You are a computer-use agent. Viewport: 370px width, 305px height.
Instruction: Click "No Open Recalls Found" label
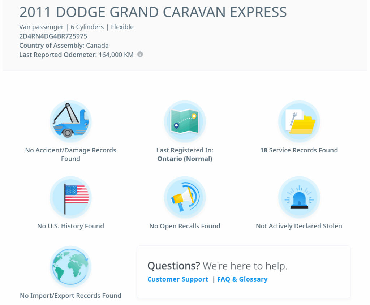point(185,226)
